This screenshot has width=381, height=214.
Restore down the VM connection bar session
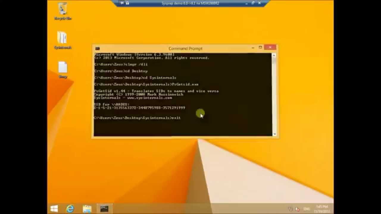point(253,3)
